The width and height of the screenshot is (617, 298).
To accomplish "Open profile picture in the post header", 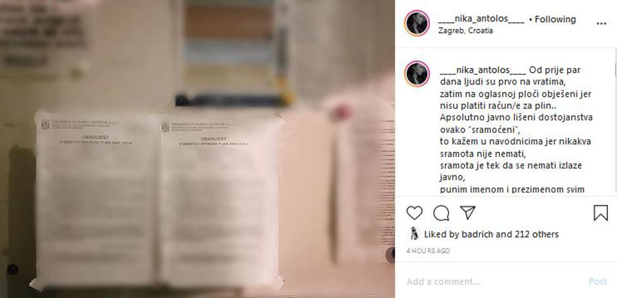I will pyautogui.click(x=417, y=23).
